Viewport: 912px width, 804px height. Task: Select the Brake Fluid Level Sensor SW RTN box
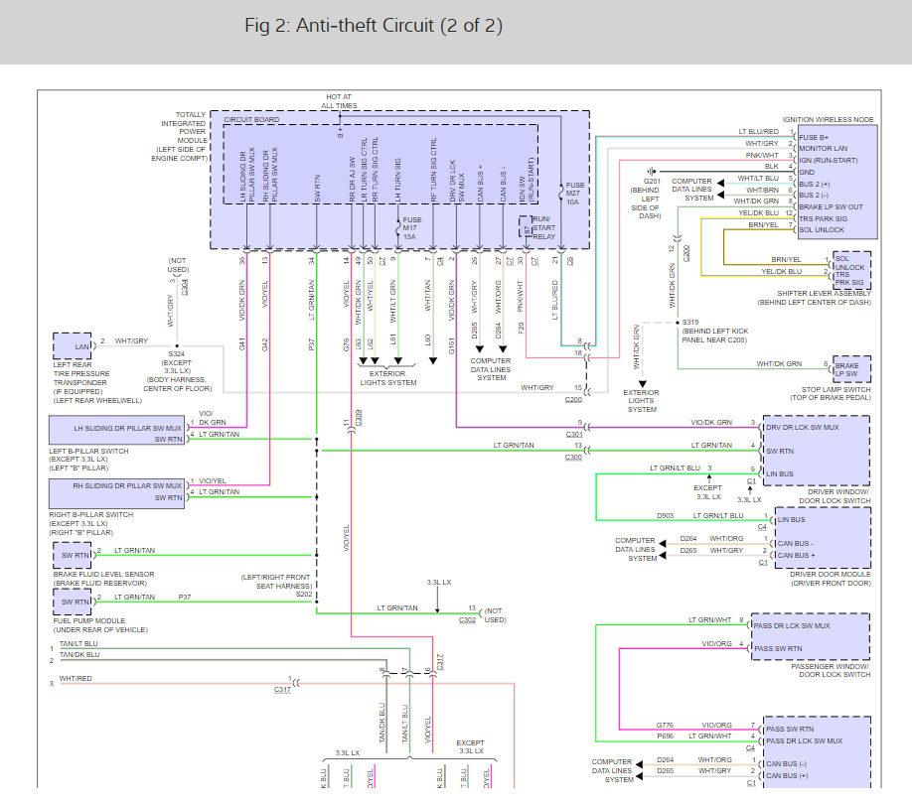[73, 556]
